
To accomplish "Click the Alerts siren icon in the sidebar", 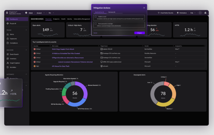I will click(8, 34).
